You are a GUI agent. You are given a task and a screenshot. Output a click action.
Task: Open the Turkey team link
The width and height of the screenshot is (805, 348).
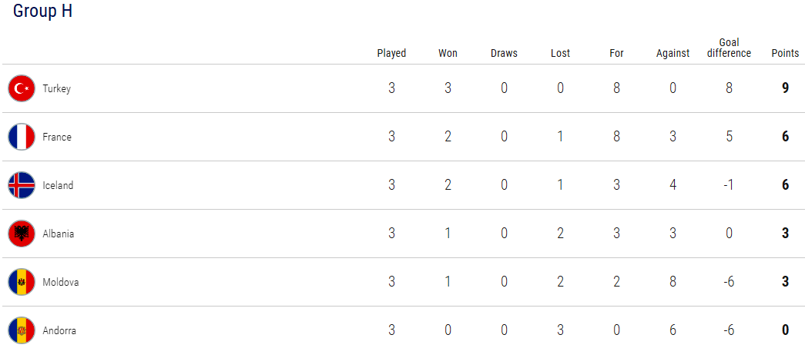coord(56,88)
